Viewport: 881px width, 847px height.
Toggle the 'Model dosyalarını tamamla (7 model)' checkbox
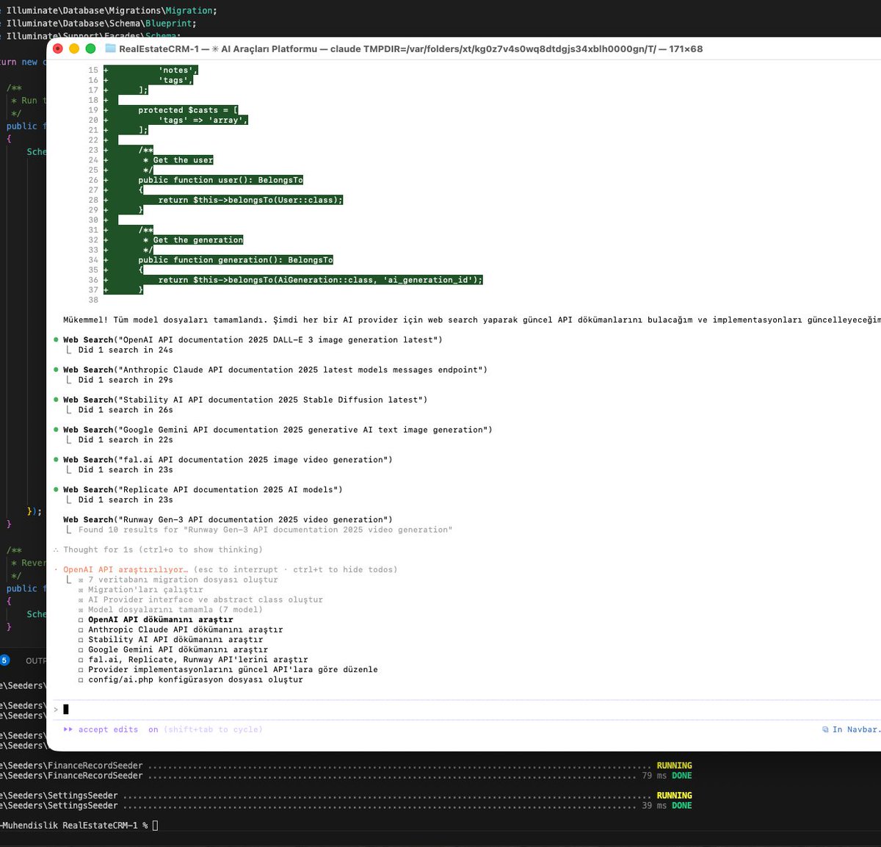click(81, 610)
